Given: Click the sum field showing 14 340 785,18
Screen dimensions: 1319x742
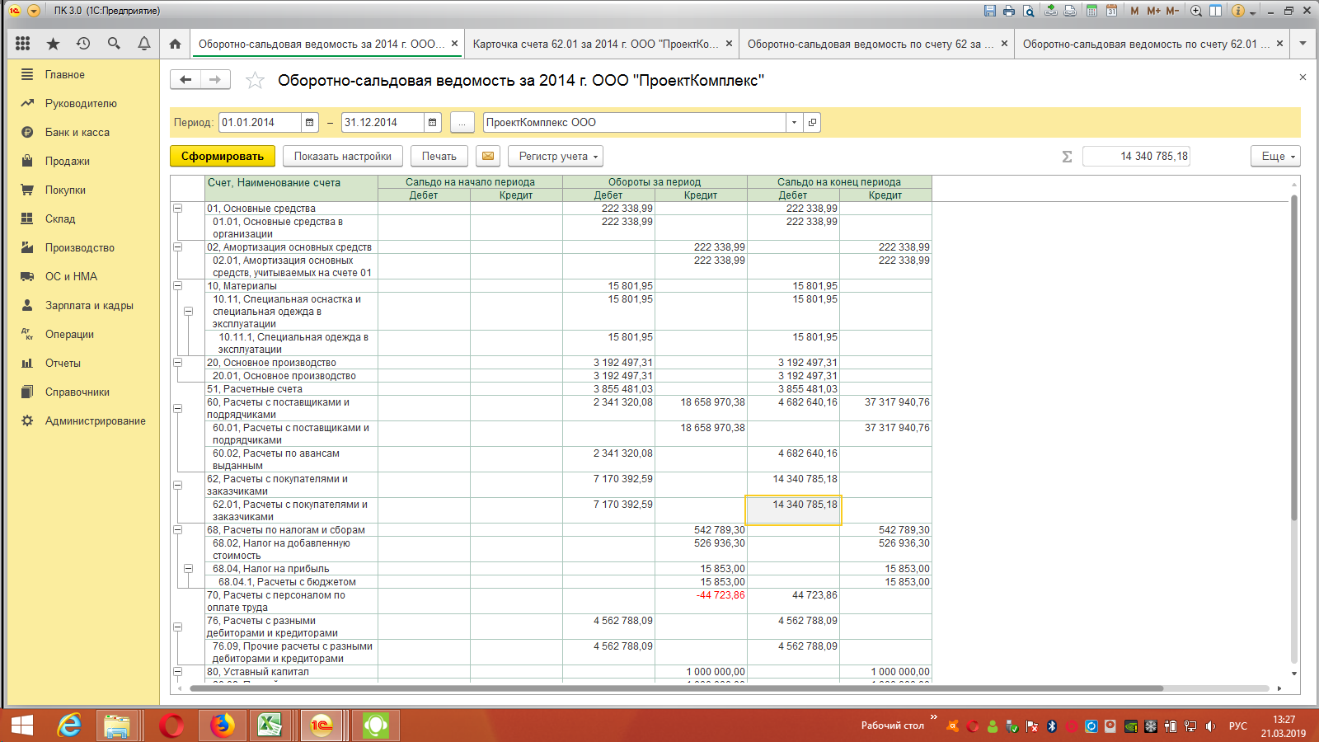Looking at the screenshot, I should tap(1136, 156).
